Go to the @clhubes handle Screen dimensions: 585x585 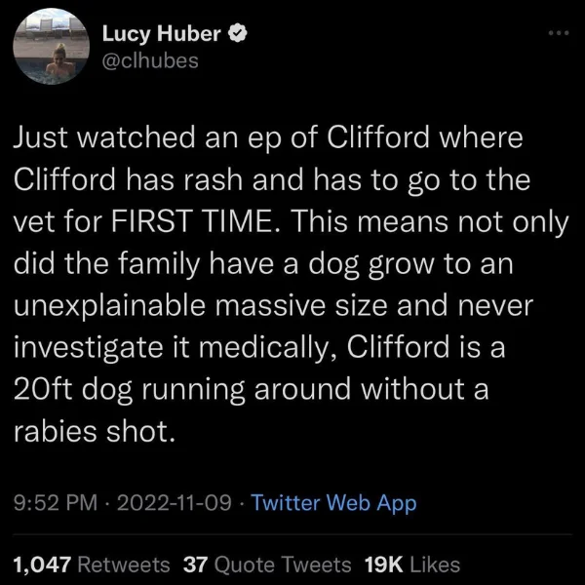pyautogui.click(x=150, y=60)
